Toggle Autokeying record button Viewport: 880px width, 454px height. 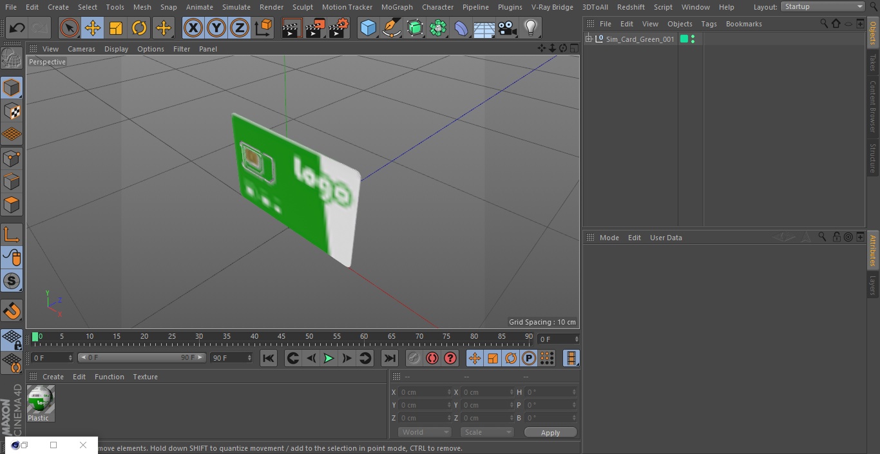pyautogui.click(x=432, y=358)
